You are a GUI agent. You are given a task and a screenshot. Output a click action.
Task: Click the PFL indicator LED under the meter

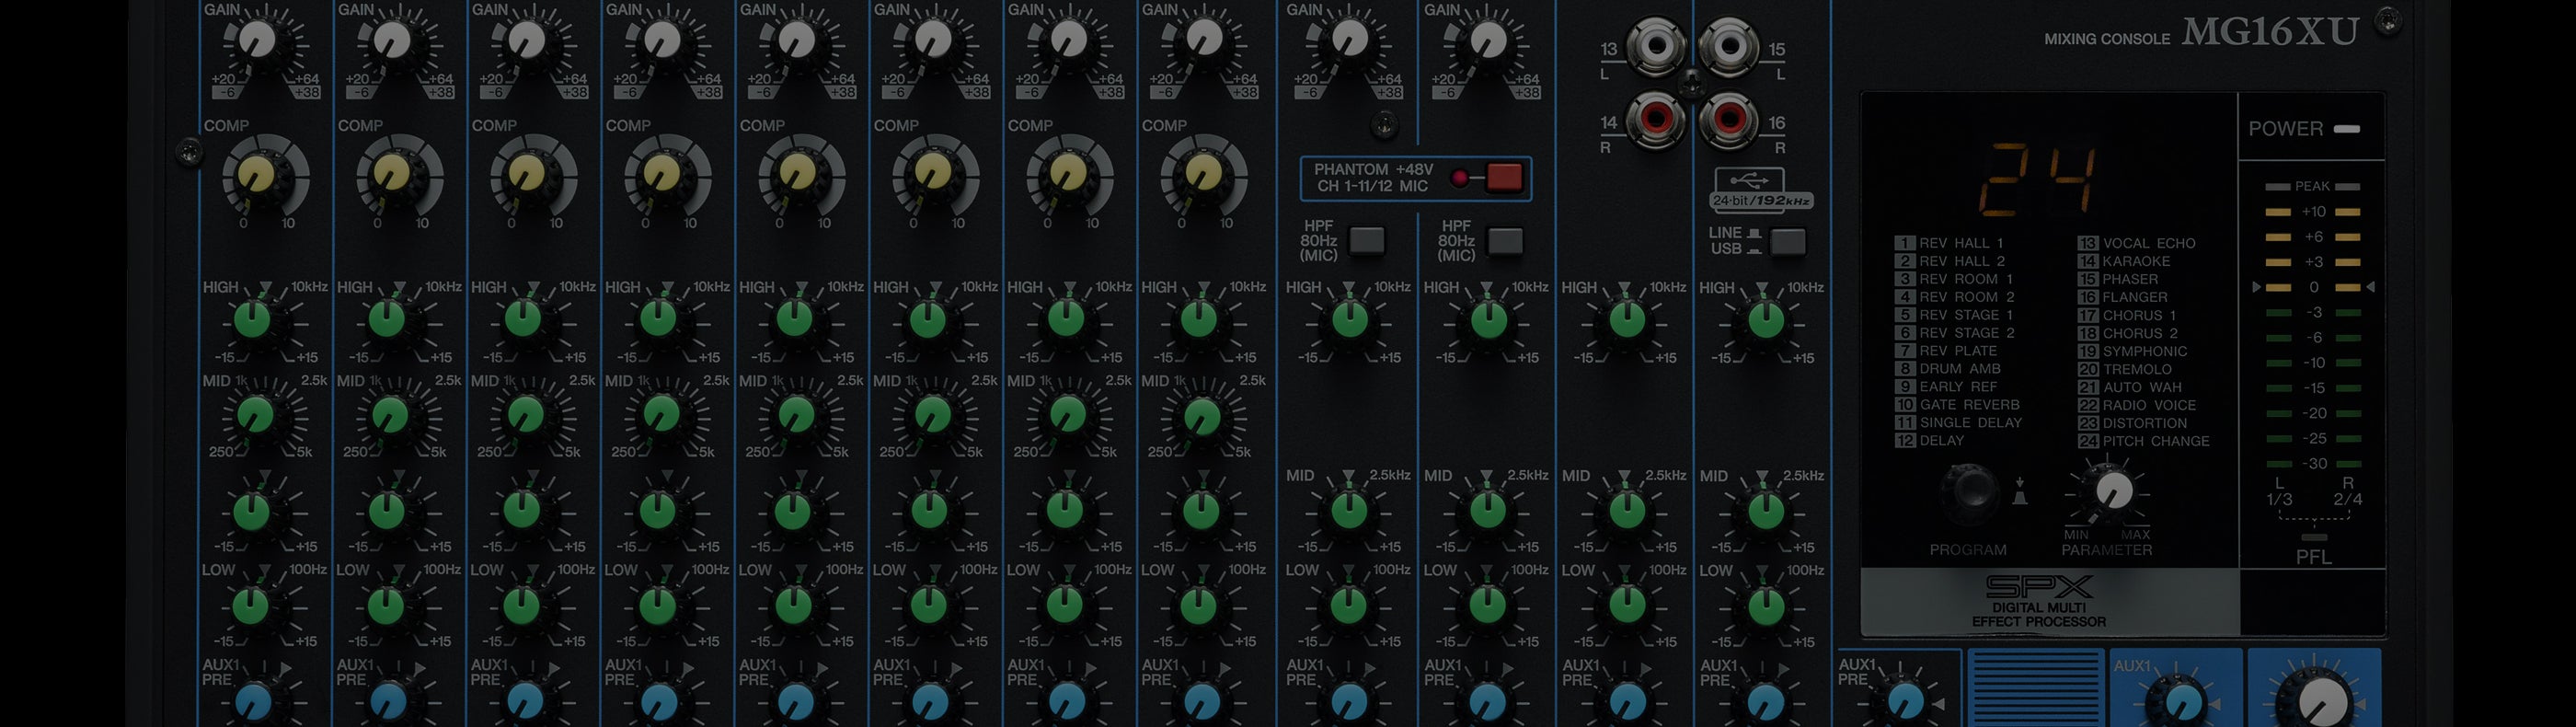tap(2314, 538)
